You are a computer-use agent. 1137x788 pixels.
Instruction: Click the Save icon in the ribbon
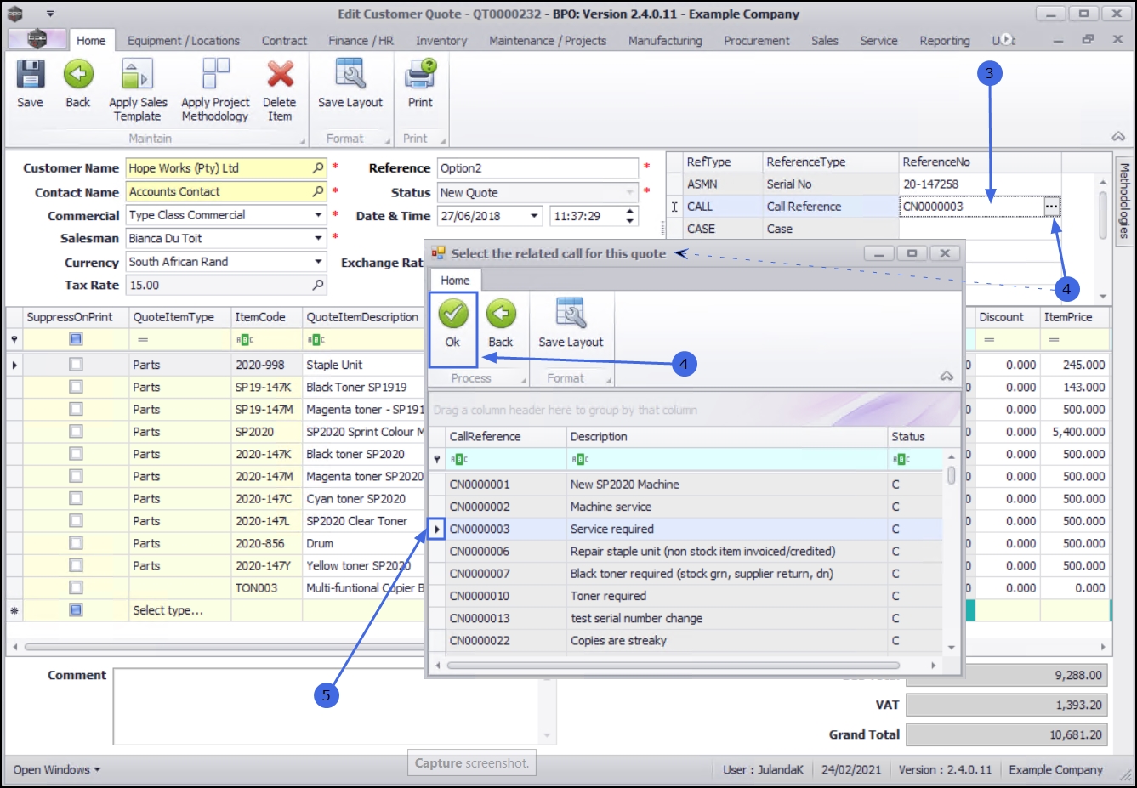[x=30, y=75]
